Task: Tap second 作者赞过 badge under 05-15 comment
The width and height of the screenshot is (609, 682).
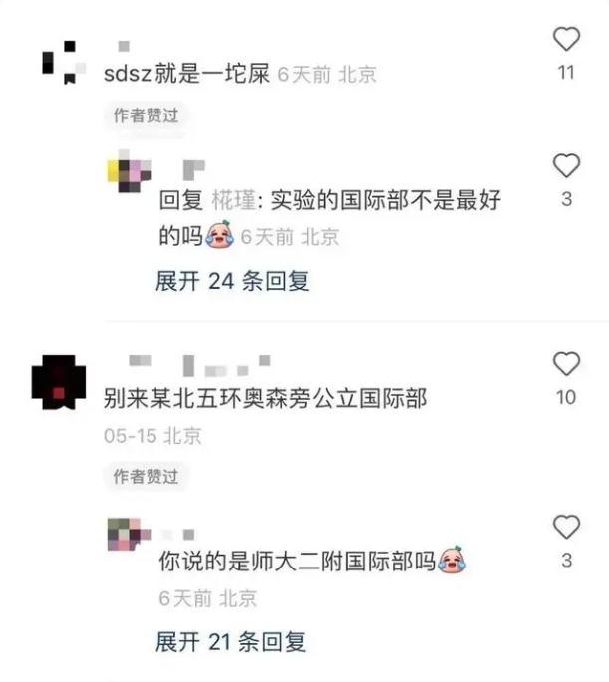Action: (x=146, y=476)
